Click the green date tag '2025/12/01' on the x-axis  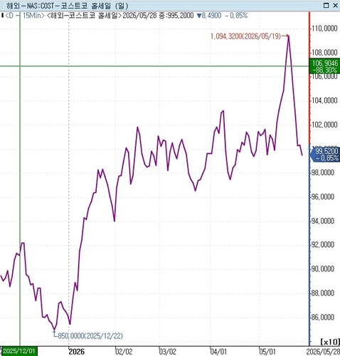[x=19, y=351]
